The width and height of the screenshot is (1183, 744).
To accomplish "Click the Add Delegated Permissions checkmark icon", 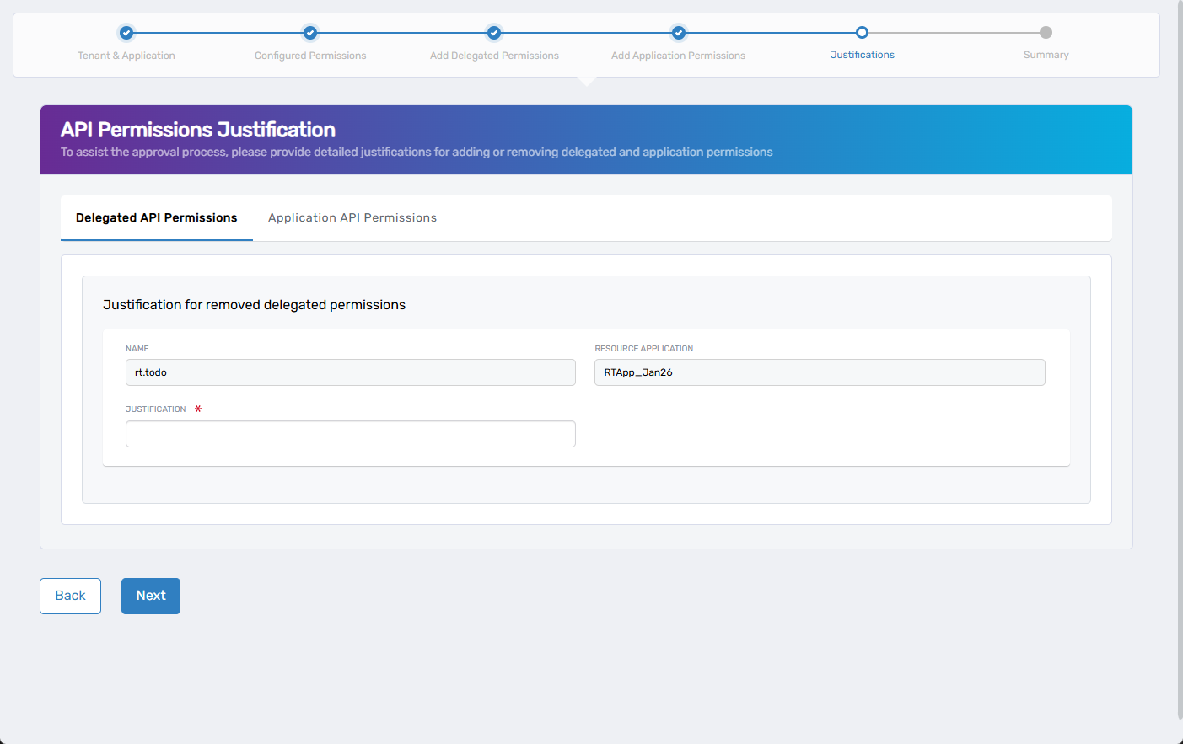I will click(493, 33).
